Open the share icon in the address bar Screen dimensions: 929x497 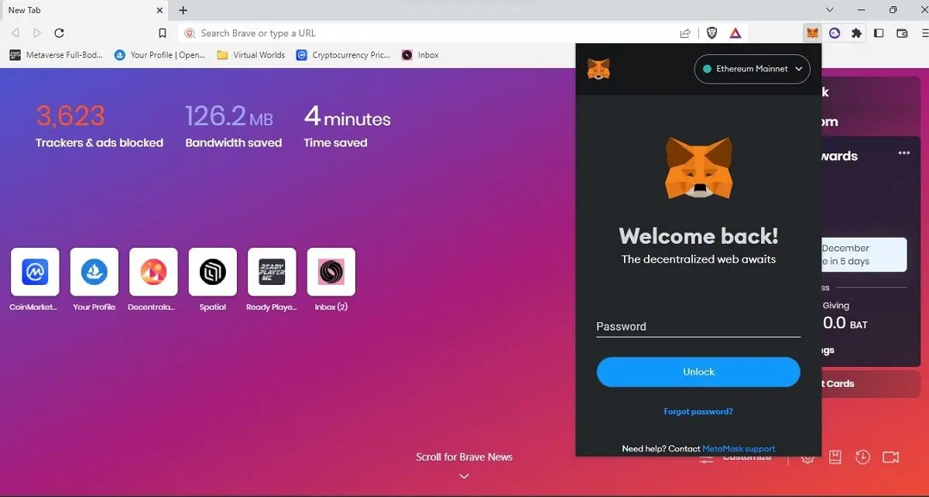(684, 33)
